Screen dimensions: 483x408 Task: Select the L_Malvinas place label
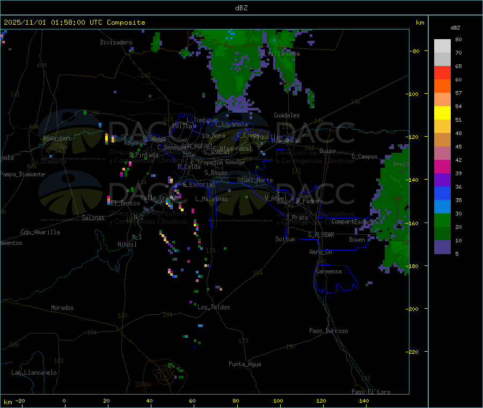[x=211, y=199]
